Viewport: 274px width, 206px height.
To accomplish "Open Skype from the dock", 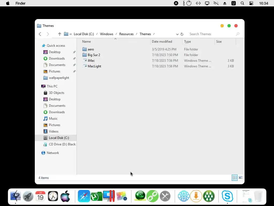I will (227, 196).
